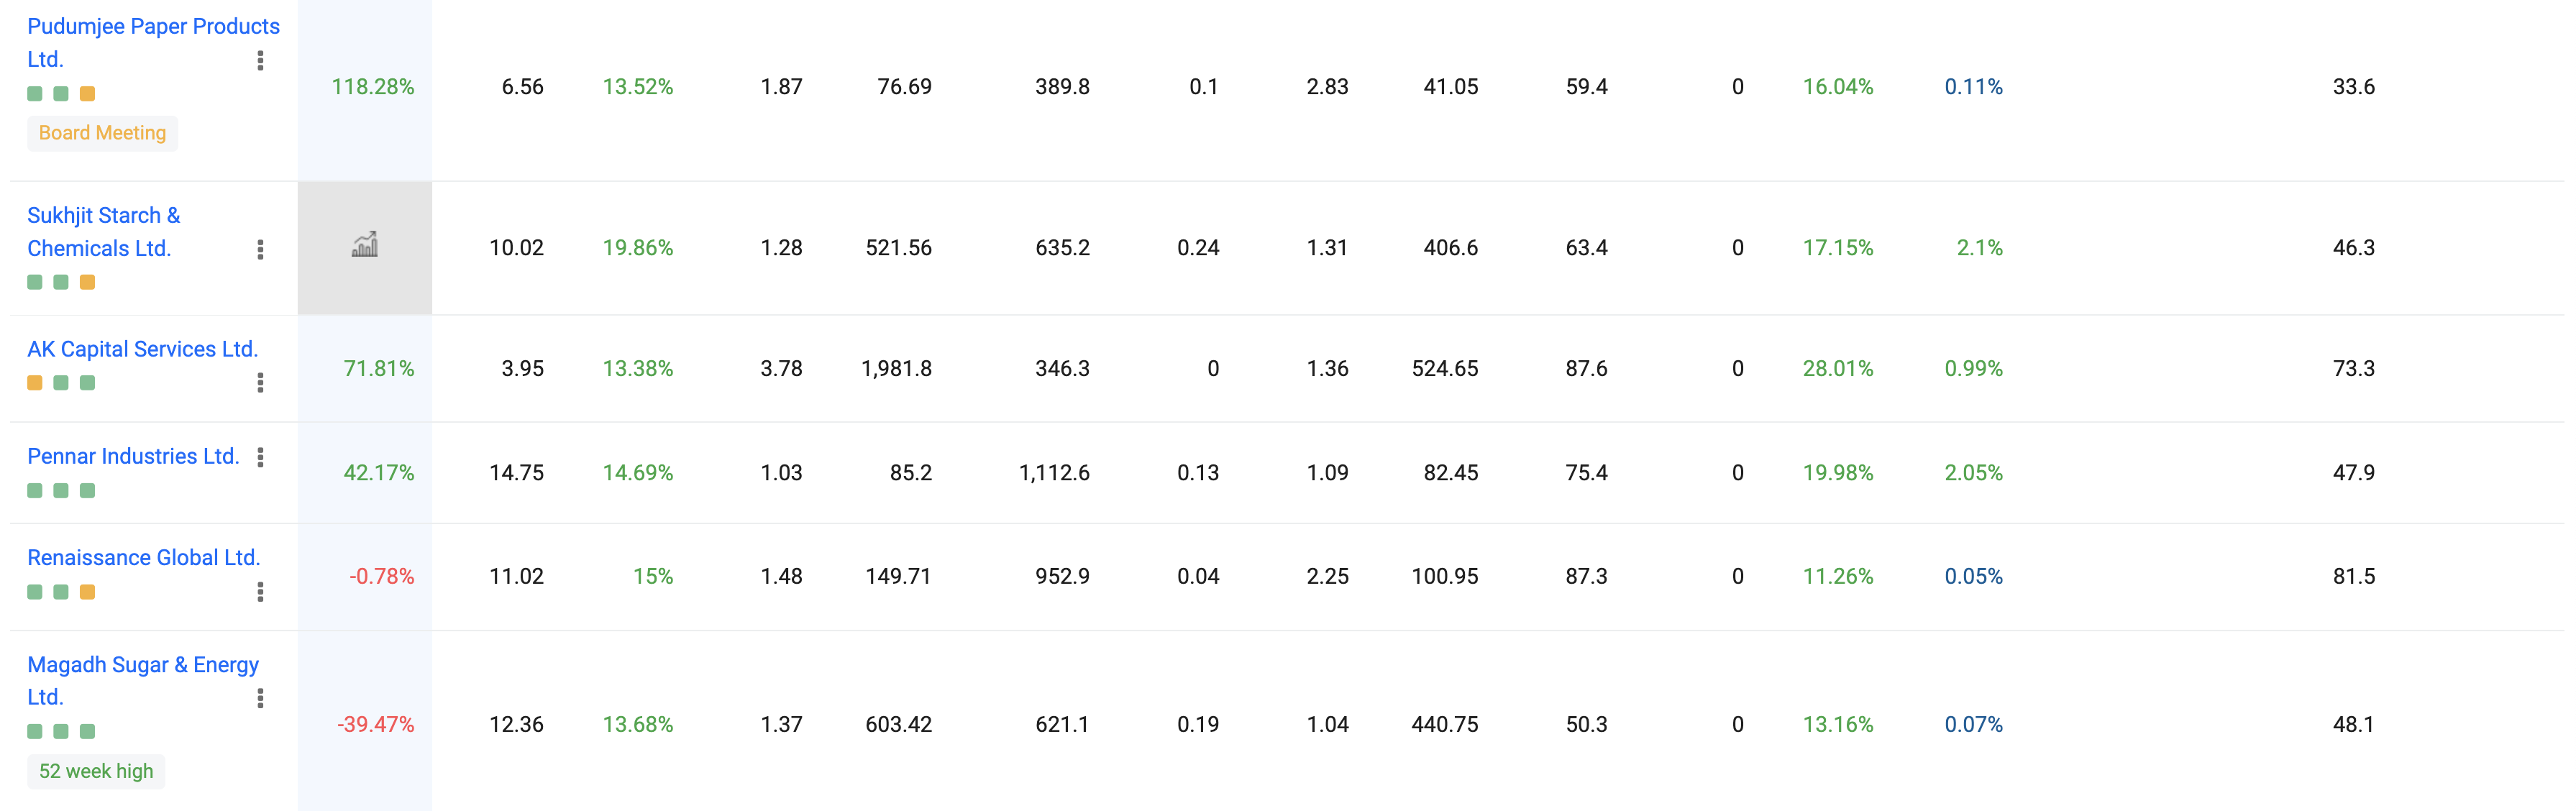Click the Board Meeting tag under Pudumjee
Viewport: 2576px width, 811px height.
(x=102, y=133)
